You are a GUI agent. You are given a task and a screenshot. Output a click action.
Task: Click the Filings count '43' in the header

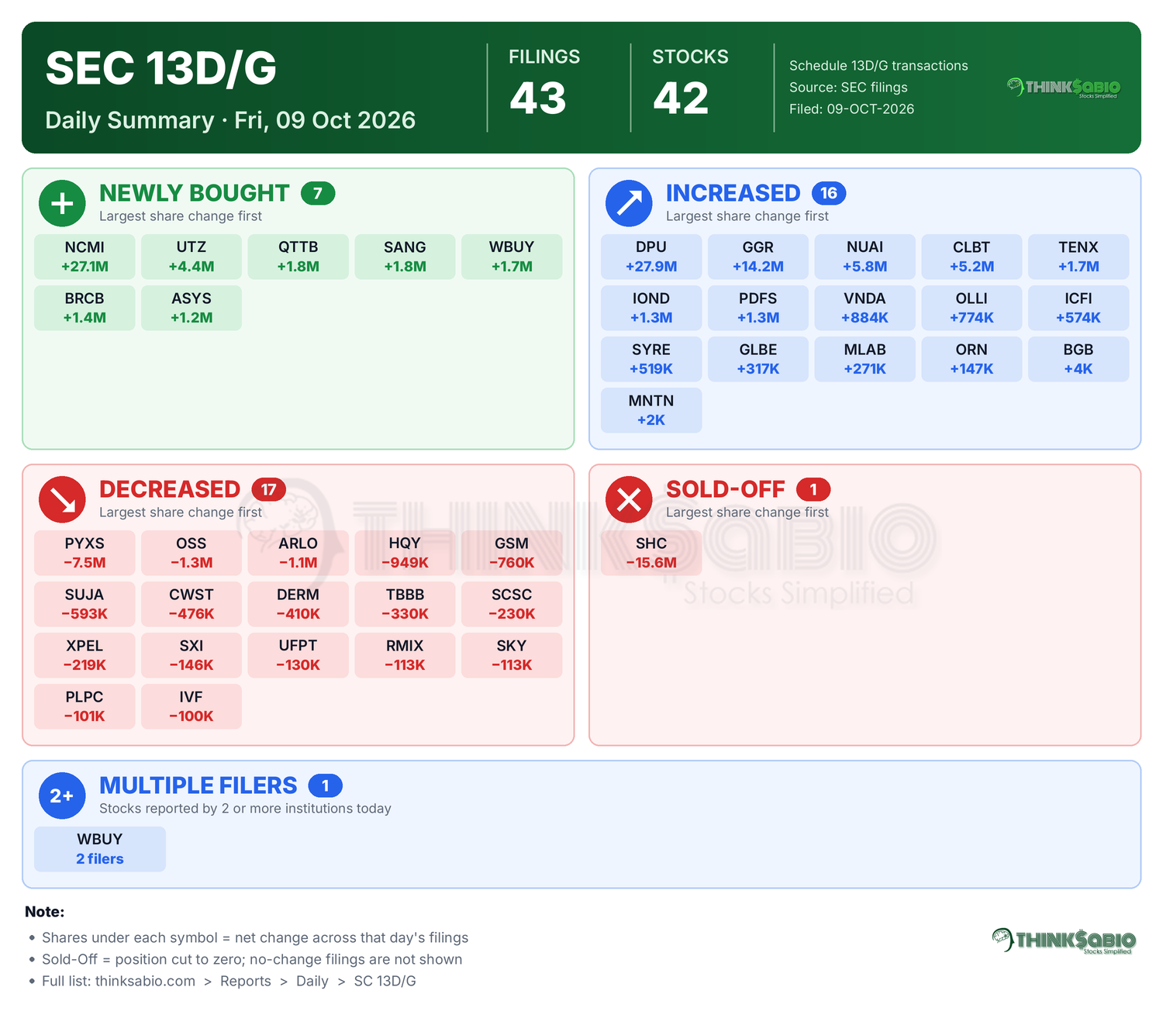coord(538,98)
